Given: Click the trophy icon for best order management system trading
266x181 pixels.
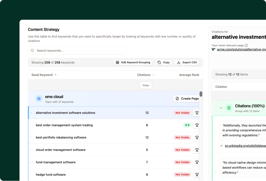Looking at the screenshot, I should tap(197, 125).
